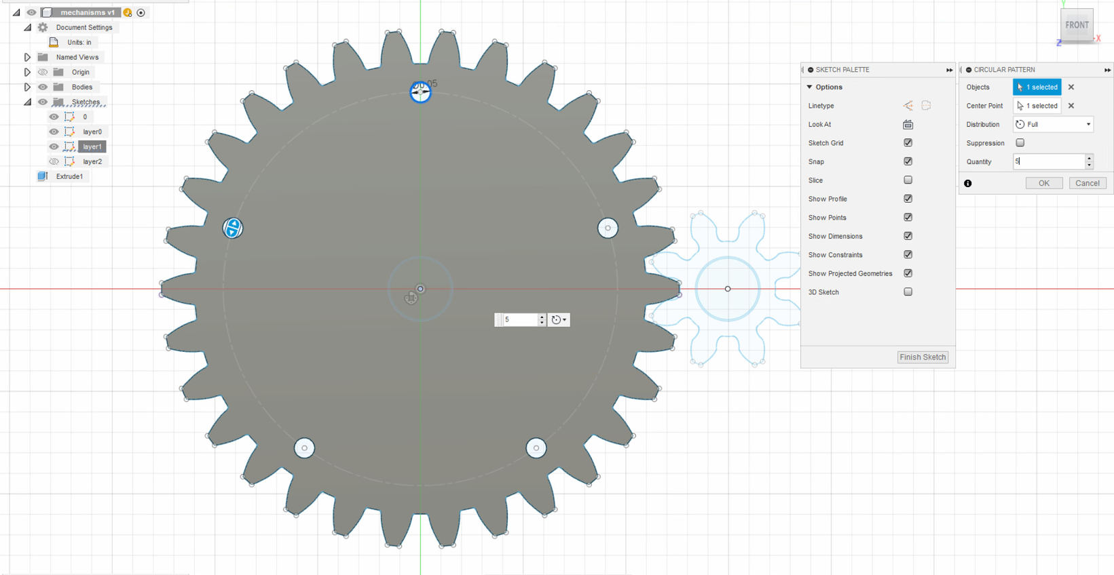Click the info icon in Circular Pattern
This screenshot has width=1114, height=575.
[968, 183]
